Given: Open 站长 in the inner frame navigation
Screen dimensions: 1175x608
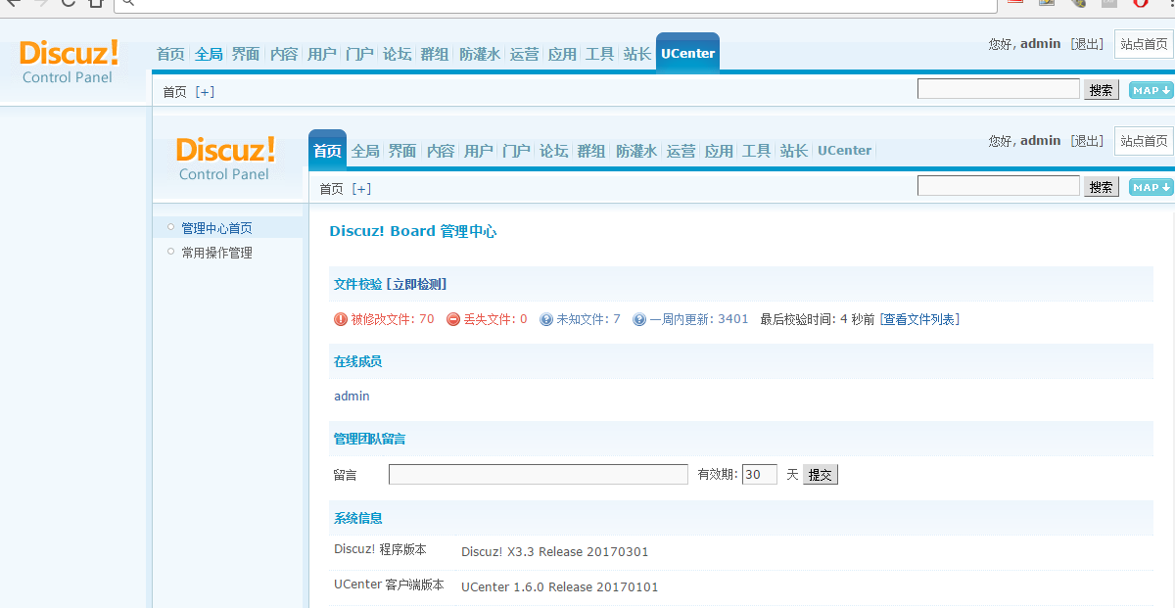Looking at the screenshot, I should coord(794,151).
